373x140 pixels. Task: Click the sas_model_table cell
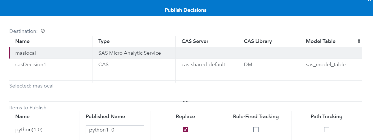326,65
